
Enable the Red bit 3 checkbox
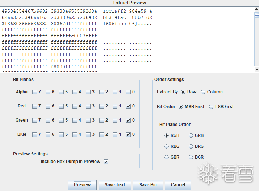88,106
